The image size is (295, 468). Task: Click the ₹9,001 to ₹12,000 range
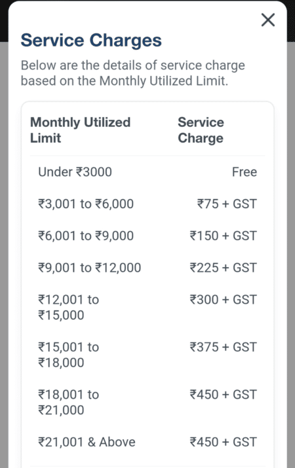[x=89, y=268]
